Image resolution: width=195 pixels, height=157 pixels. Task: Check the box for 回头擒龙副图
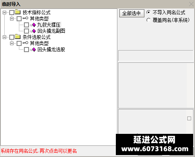[x=26, y=31]
